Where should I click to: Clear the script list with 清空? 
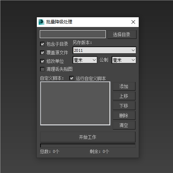124,125
